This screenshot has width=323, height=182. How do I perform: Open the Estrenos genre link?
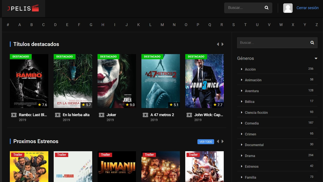click(x=252, y=167)
